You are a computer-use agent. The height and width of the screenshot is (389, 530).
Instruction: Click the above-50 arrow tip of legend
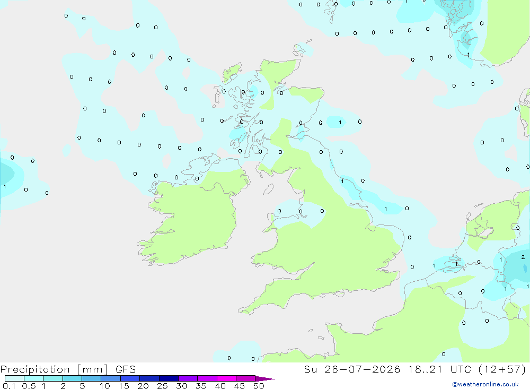click(264, 378)
